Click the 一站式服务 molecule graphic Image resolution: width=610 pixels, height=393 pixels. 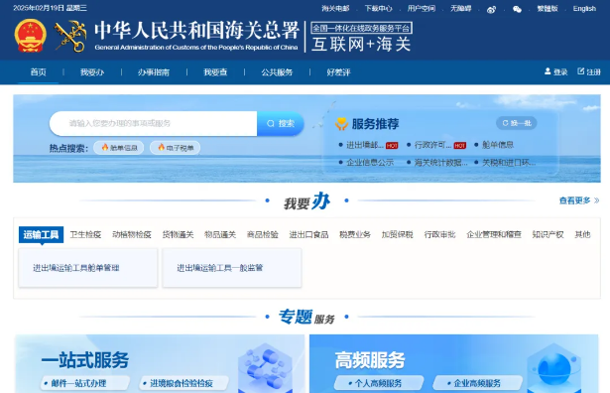pos(265,368)
